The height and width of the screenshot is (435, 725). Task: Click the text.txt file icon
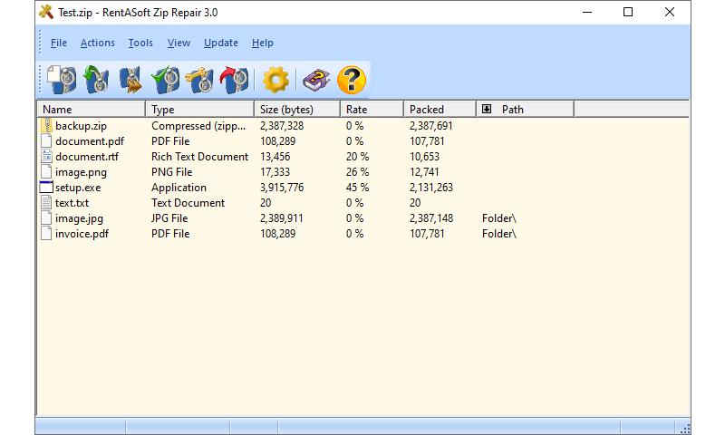click(47, 202)
